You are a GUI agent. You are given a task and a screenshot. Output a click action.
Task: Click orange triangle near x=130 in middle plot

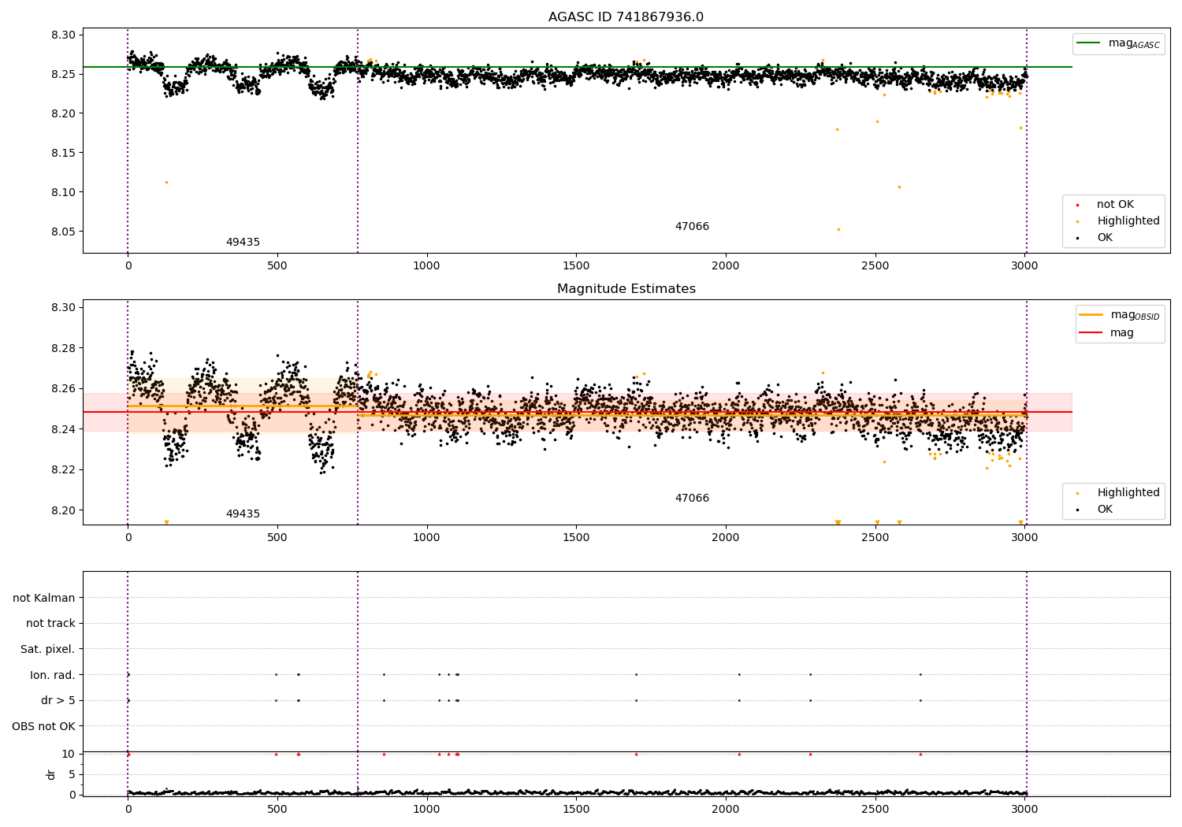click(x=166, y=522)
